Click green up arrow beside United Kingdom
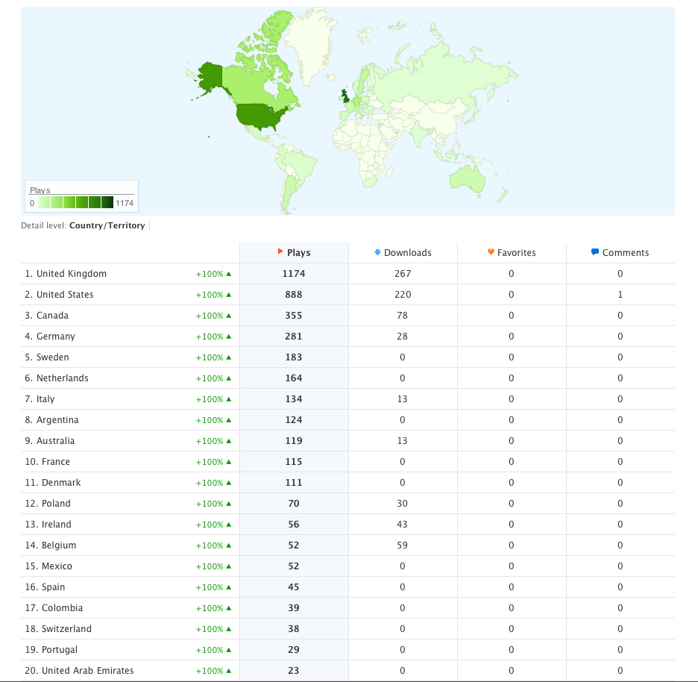This screenshot has height=682, width=698. tap(228, 274)
